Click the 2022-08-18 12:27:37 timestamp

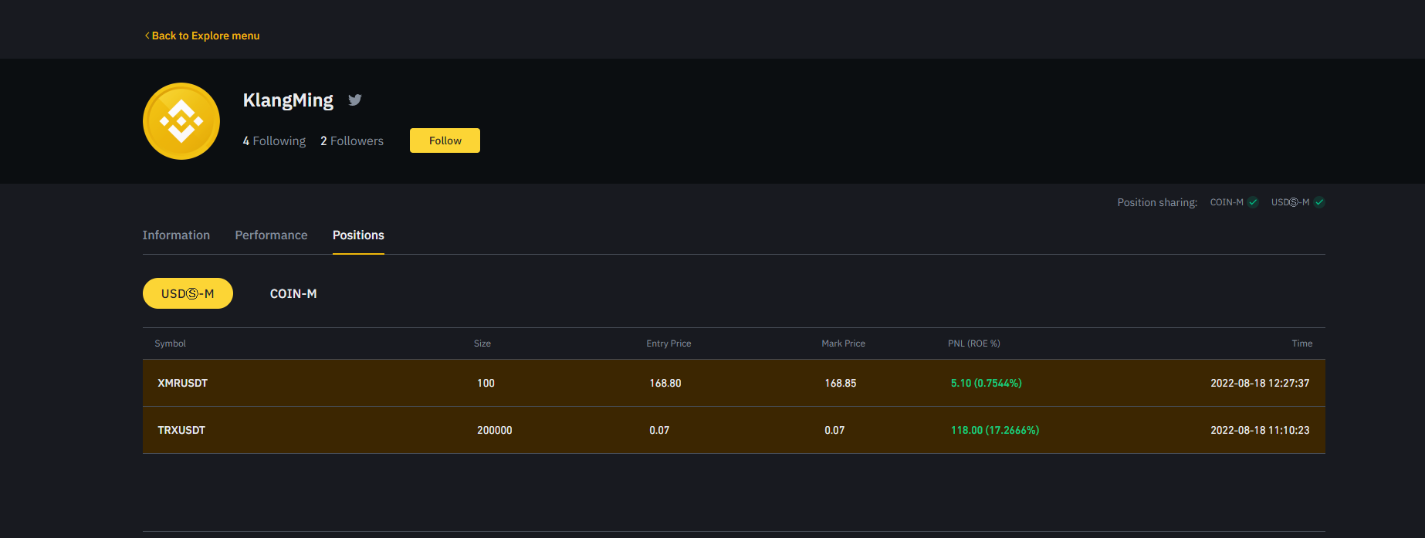pos(1260,383)
